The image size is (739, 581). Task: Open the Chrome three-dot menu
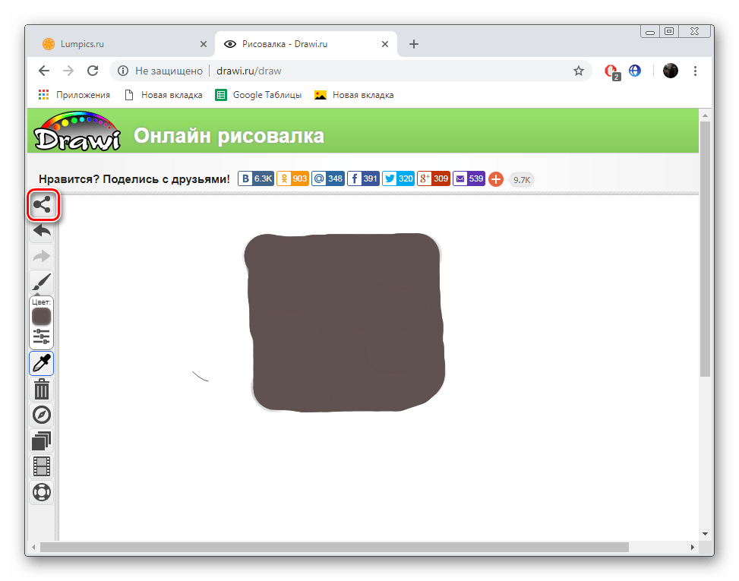tap(696, 71)
